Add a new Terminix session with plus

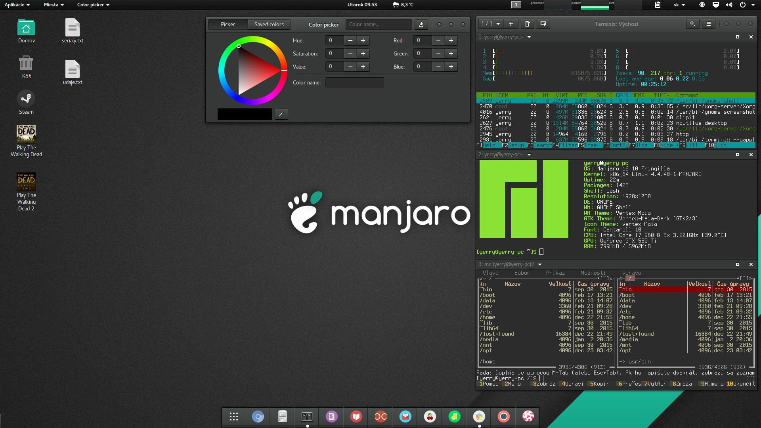click(x=511, y=24)
